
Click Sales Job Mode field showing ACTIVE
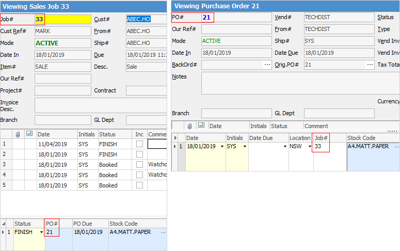(x=63, y=43)
